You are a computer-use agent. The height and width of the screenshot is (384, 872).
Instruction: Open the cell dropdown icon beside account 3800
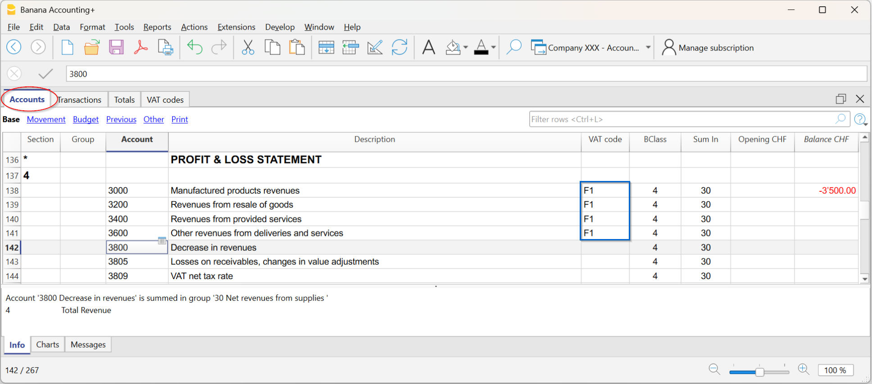162,240
